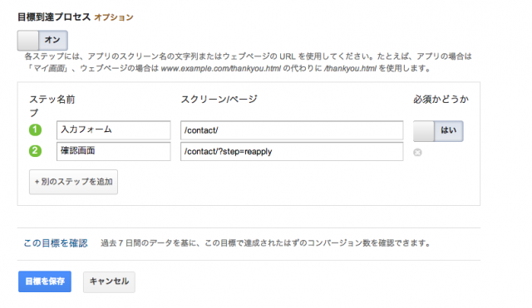Viewport: 532px width, 308px height.
Task: Cancel with the キャンセル button
Action: [109, 281]
